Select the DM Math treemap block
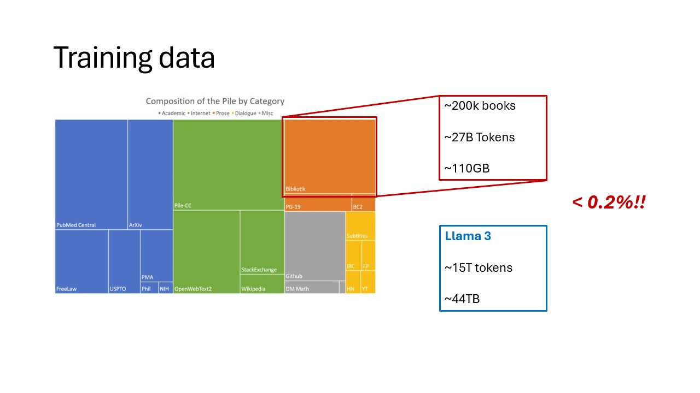 tap(312, 287)
